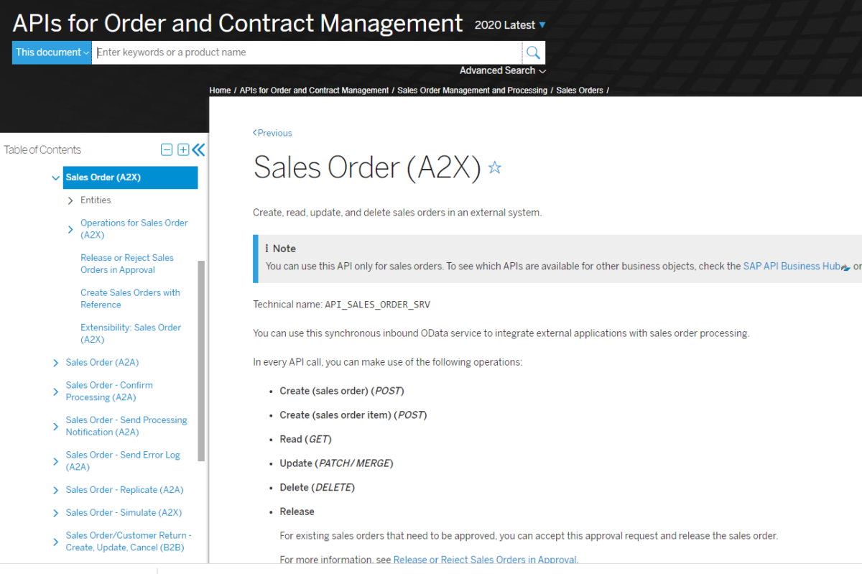Hide the Table of Contents sidebar panel
The image size is (862, 574).
[x=198, y=149]
